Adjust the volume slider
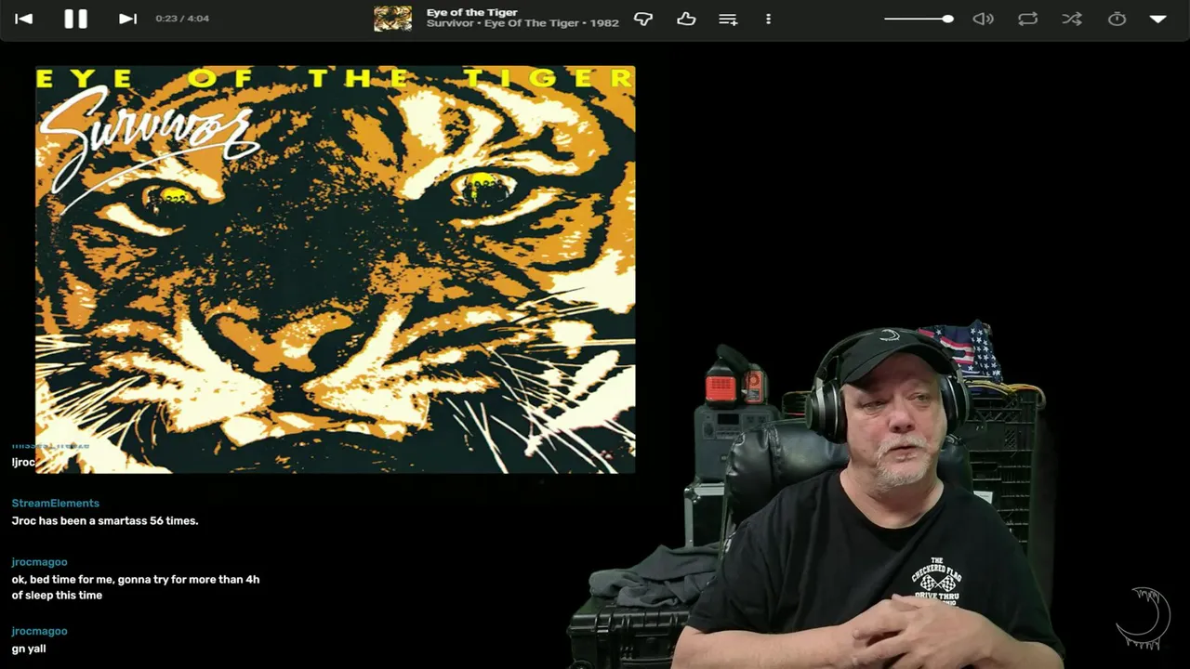Image resolution: width=1190 pixels, height=669 pixels. (919, 19)
